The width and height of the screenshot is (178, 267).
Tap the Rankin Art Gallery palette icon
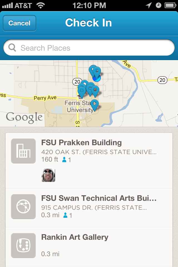23,245
